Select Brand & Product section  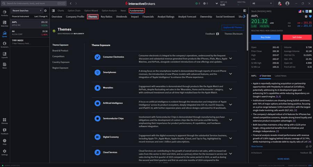point(60,51)
